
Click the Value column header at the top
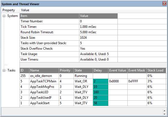tap(25, 10)
